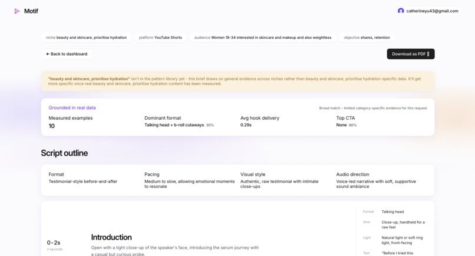Download the brief as PDF
The width and height of the screenshot is (475, 256).
tap(411, 54)
